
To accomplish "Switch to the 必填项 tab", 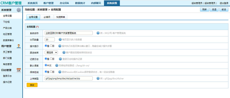I will pyautogui.click(x=47, y=17).
